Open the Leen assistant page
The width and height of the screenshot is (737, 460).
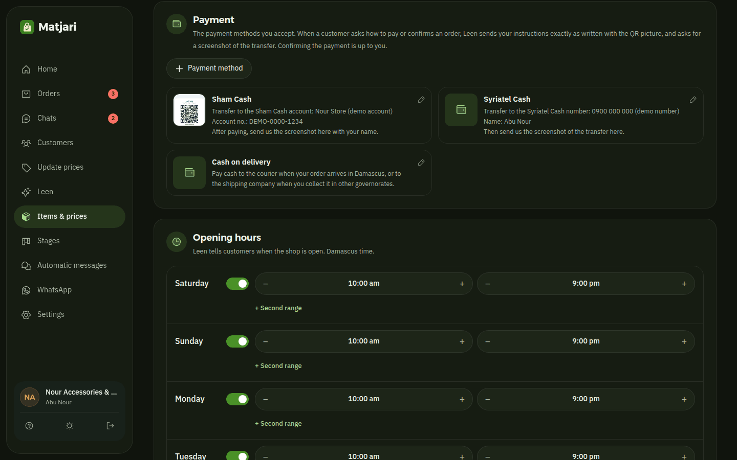(x=70, y=192)
